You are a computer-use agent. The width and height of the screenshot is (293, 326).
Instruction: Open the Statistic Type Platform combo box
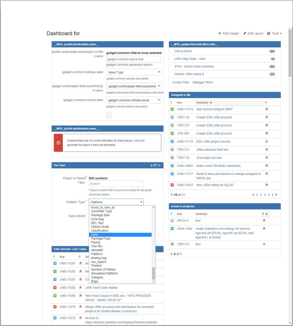116,202
